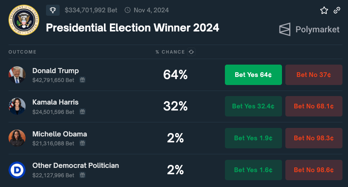Click gift icon under Kamala Harris
Screen dimensions: 348x187
click(x=83, y=112)
